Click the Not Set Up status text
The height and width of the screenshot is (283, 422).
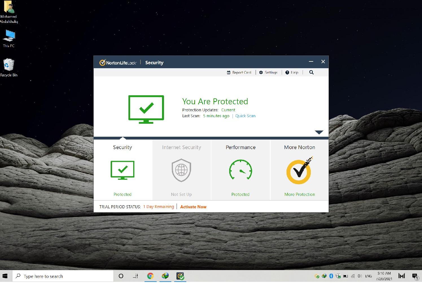tap(182, 194)
